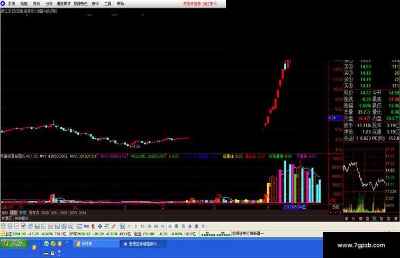Click the red dollar sign toolbar icon
Screen dimensions: 400x258
[x=93, y=226]
